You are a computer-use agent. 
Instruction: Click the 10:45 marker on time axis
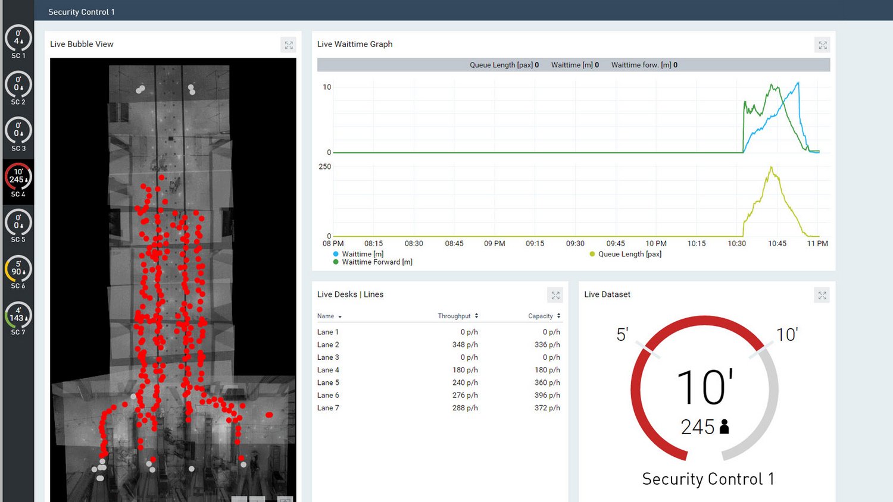click(x=777, y=243)
